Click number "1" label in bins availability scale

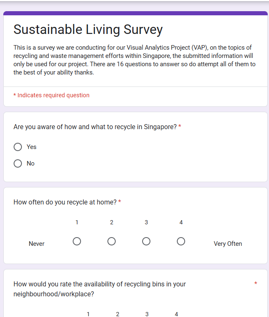click(x=88, y=314)
